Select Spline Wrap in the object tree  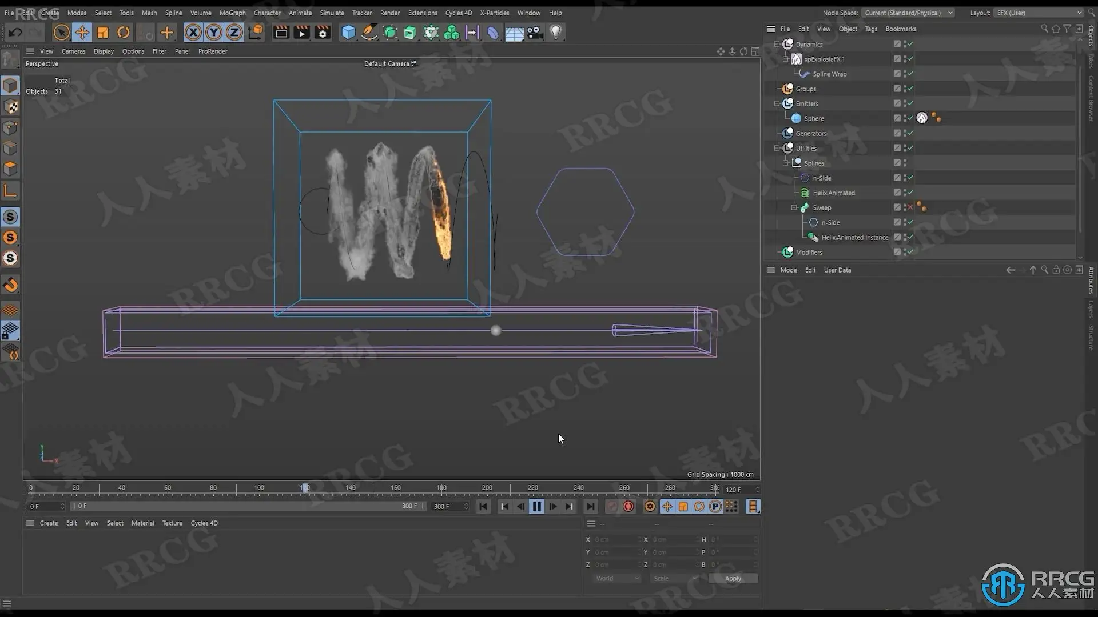(829, 74)
